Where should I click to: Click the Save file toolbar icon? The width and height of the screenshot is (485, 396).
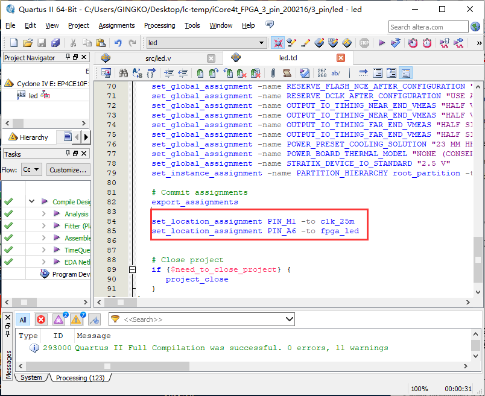42,43
